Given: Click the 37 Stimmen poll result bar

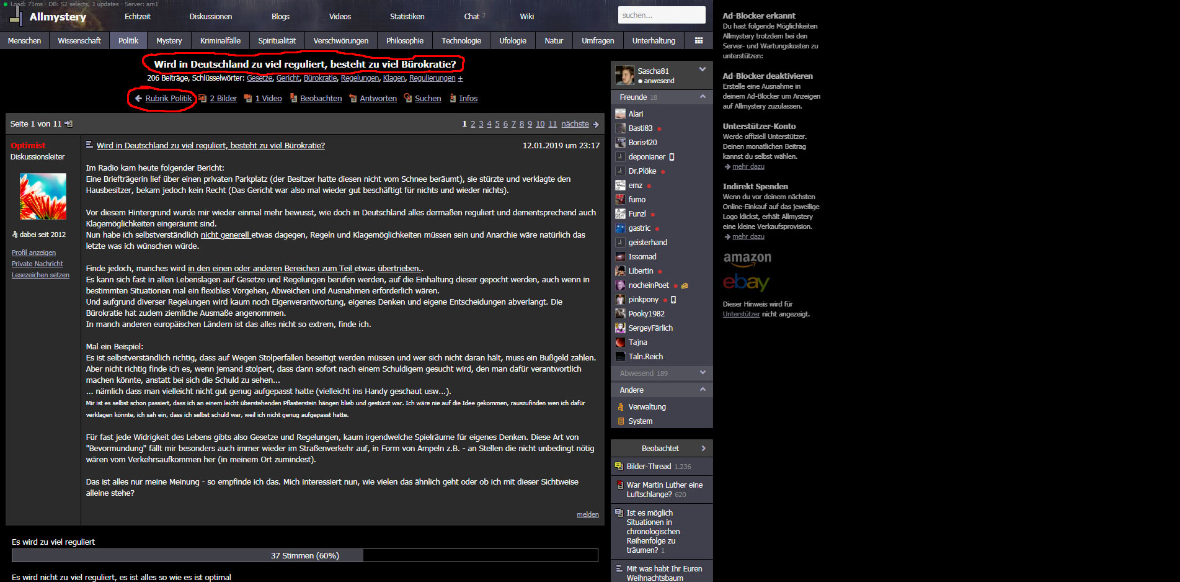Looking at the screenshot, I should click(304, 555).
